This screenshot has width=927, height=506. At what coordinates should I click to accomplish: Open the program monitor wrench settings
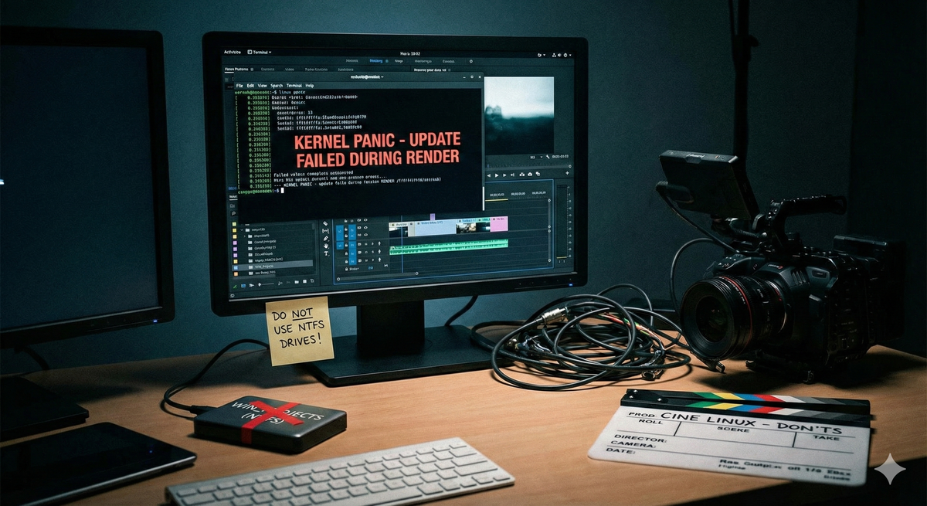tap(548, 157)
